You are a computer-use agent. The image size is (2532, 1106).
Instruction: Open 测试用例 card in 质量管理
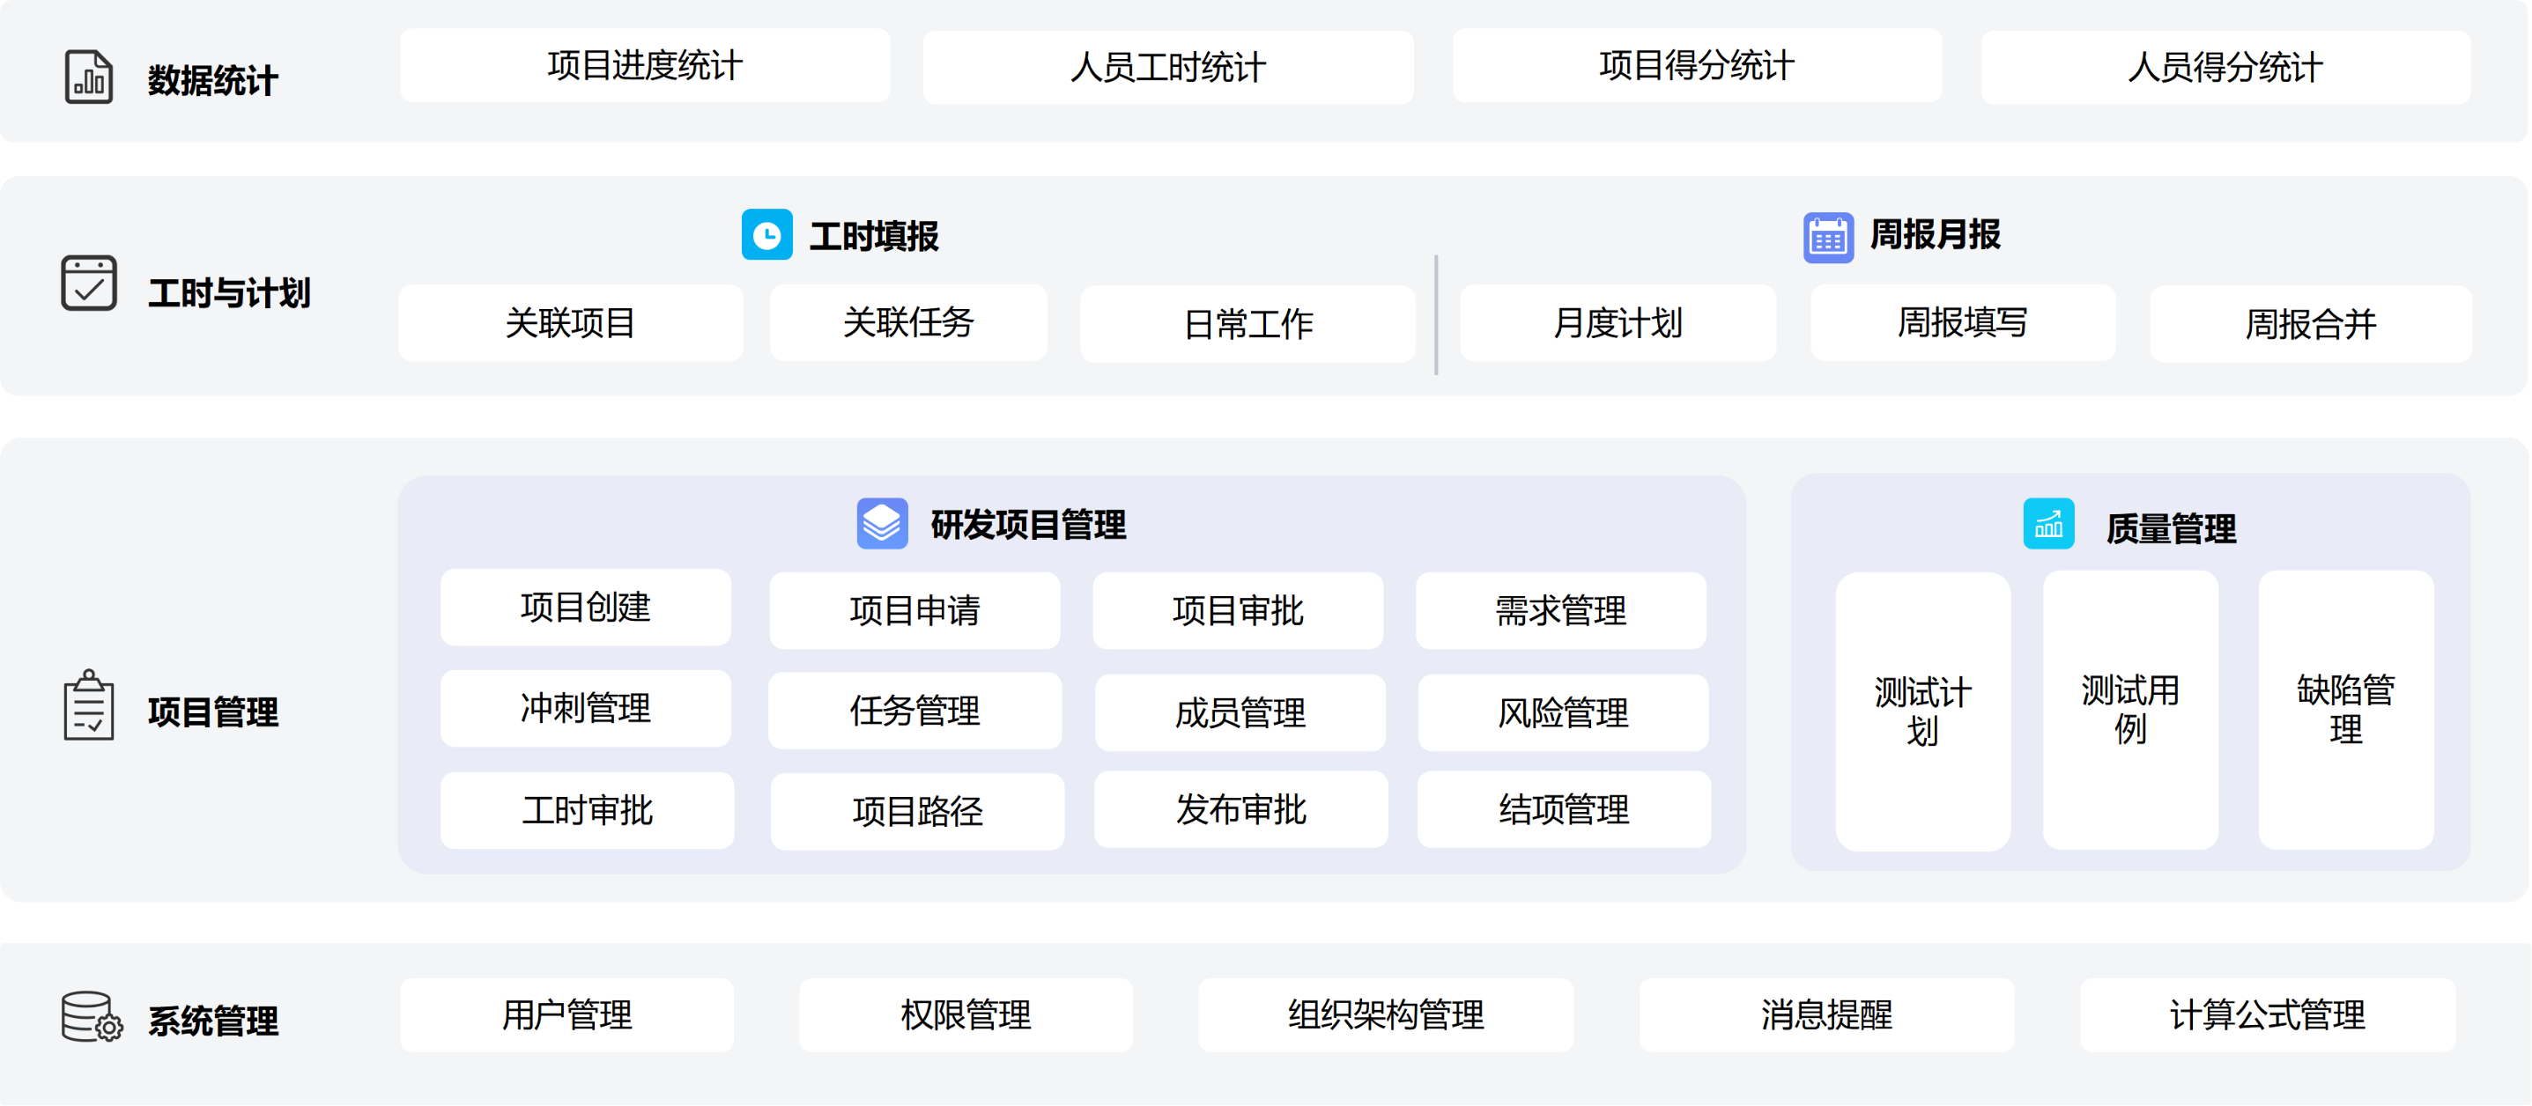[x=2130, y=710]
